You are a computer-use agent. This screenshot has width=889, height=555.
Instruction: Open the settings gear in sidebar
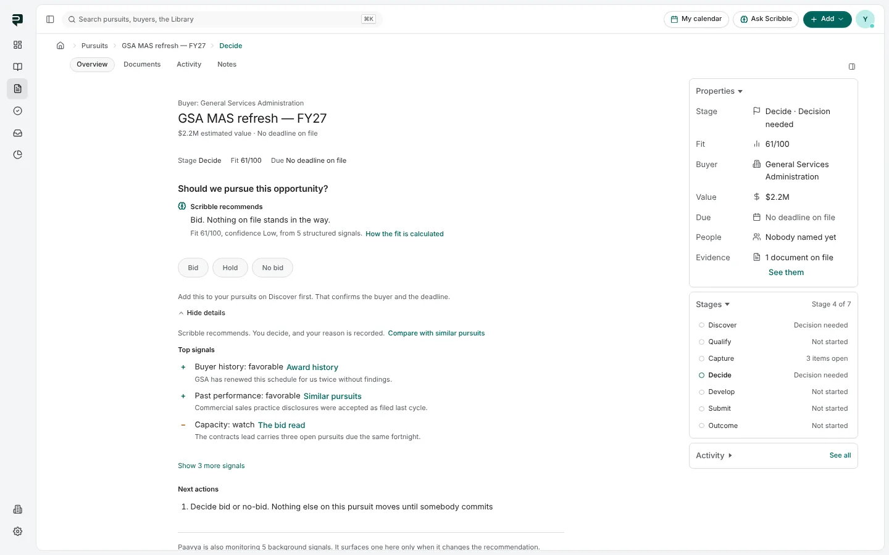coord(17,532)
